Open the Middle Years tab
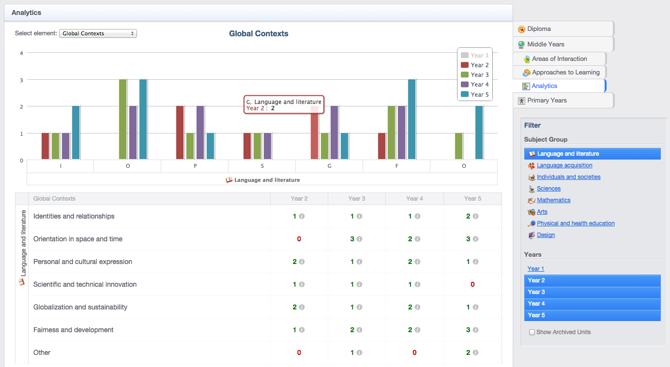670x367 pixels. (x=563, y=44)
